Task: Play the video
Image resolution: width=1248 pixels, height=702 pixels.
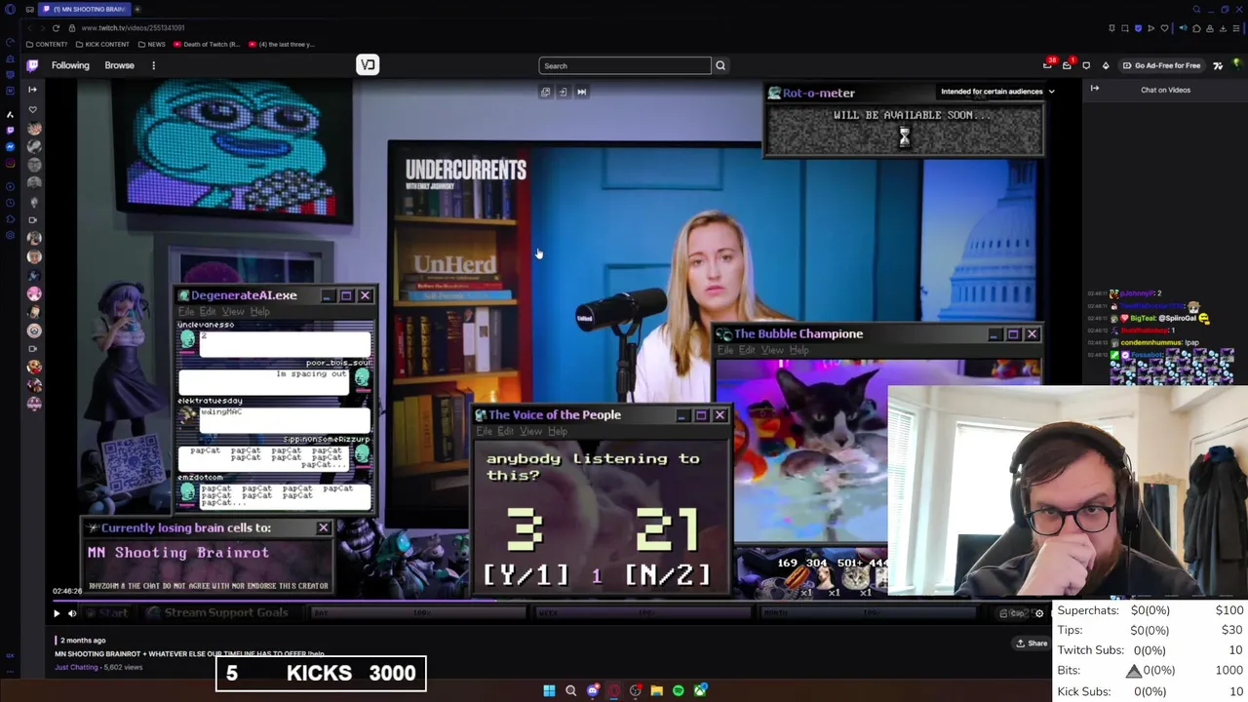Action: pyautogui.click(x=57, y=613)
